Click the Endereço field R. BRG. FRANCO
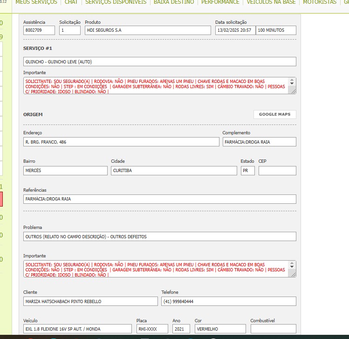Viewport: 349px width, 339px height. click(121, 142)
